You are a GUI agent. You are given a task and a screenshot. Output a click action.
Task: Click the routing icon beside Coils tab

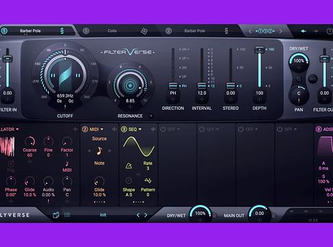click(x=144, y=31)
